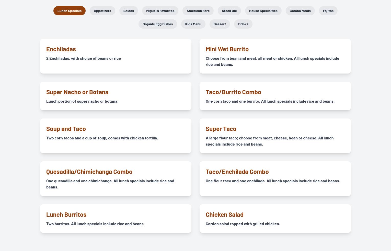
Task: Show the Kids Menu tab
Action: [193, 24]
